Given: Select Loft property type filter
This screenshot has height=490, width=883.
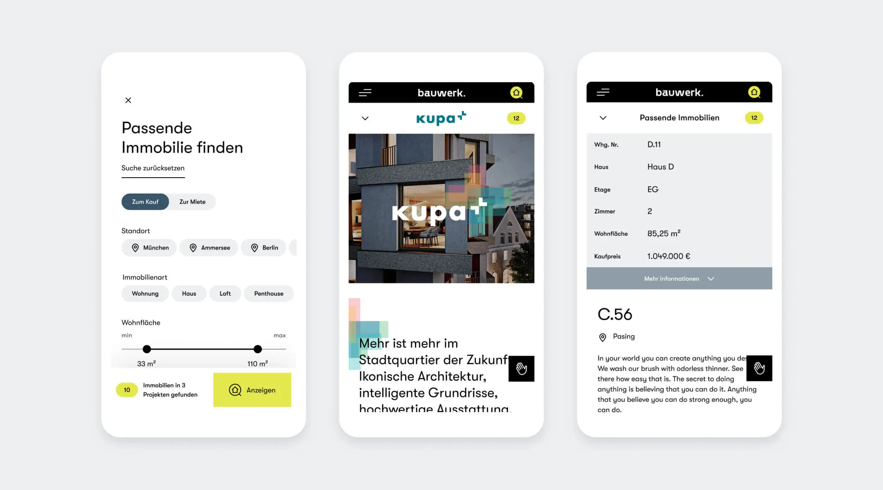Looking at the screenshot, I should (x=224, y=293).
